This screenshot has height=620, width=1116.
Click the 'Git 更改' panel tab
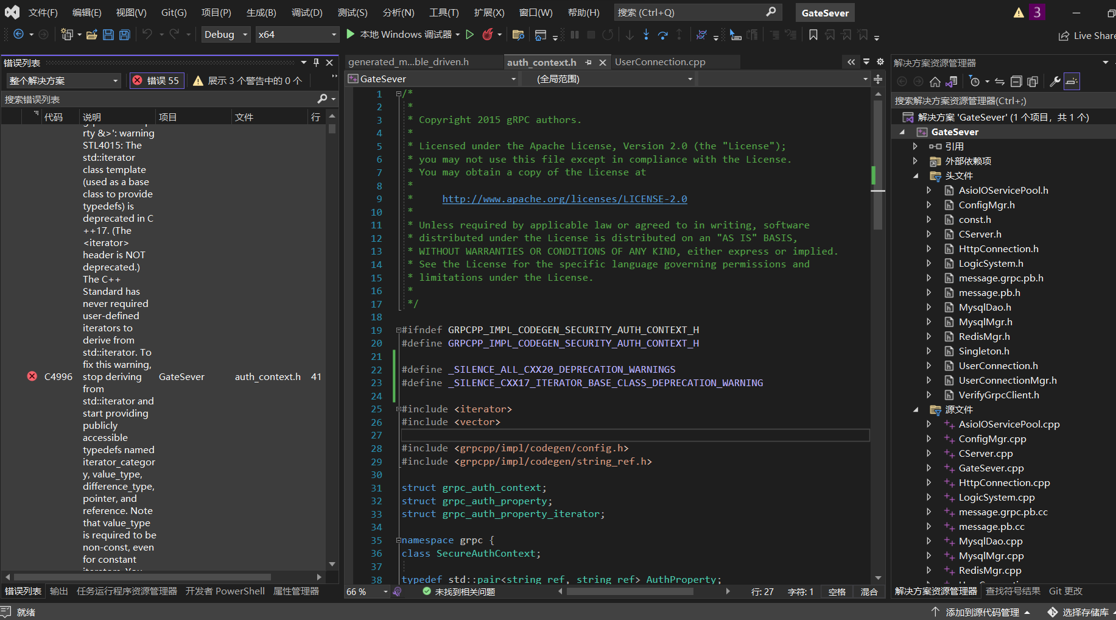click(x=1065, y=591)
